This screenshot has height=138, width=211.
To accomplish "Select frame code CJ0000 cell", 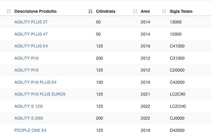I will 177,118.
